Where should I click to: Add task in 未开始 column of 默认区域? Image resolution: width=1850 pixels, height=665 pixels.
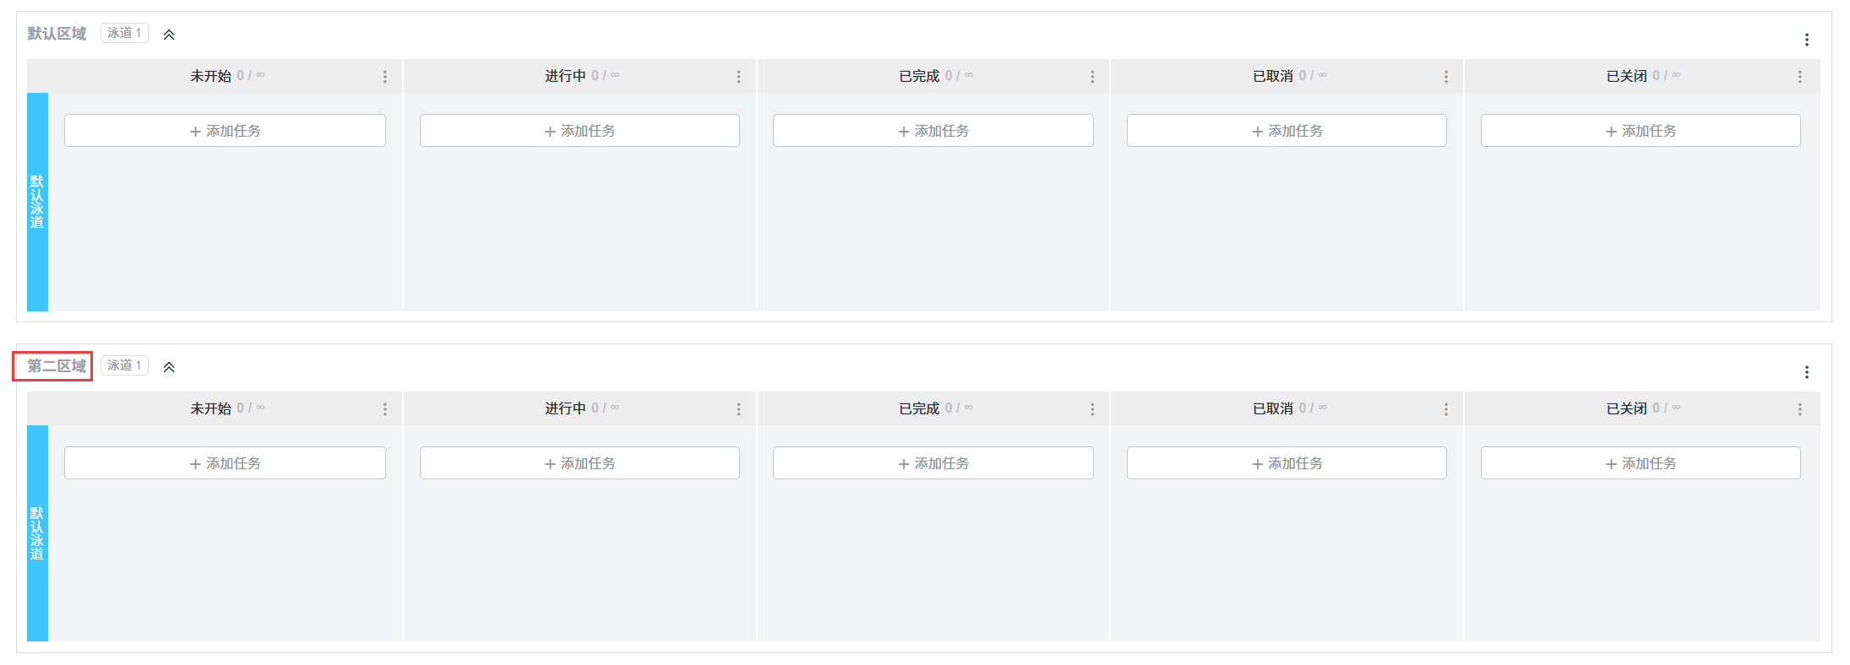tap(225, 131)
